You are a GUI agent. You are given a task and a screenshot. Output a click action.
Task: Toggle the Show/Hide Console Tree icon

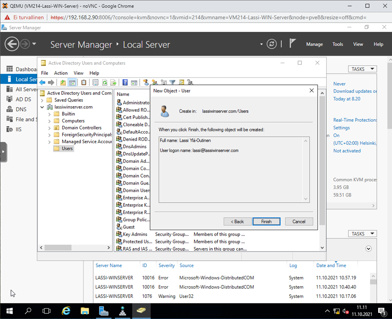click(72, 82)
